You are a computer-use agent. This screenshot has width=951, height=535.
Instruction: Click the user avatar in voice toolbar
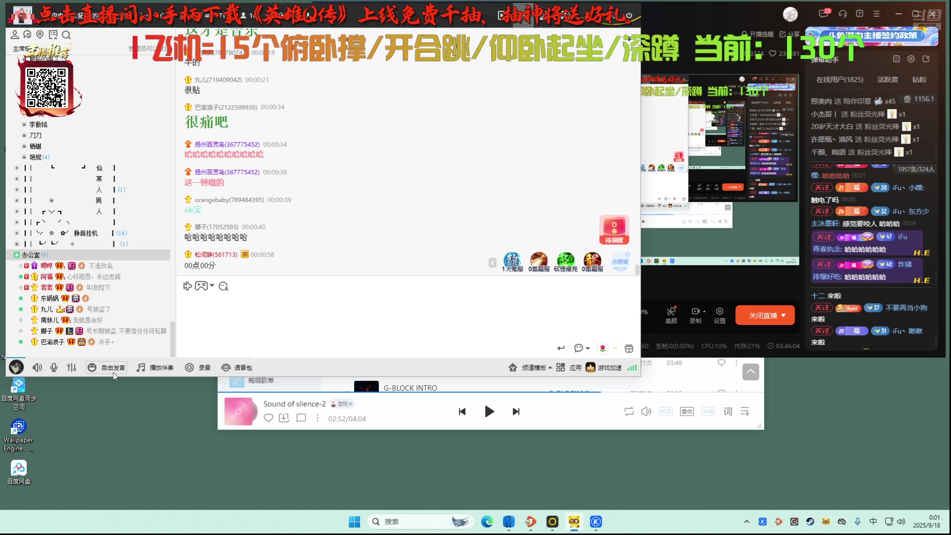coord(16,367)
